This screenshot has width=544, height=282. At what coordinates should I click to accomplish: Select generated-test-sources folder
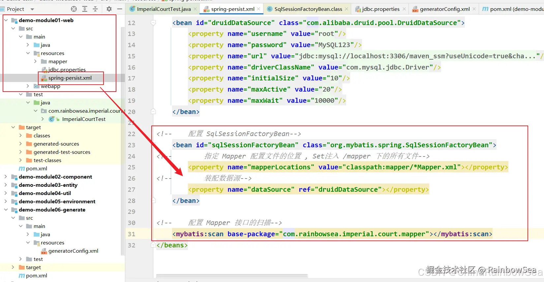62,152
